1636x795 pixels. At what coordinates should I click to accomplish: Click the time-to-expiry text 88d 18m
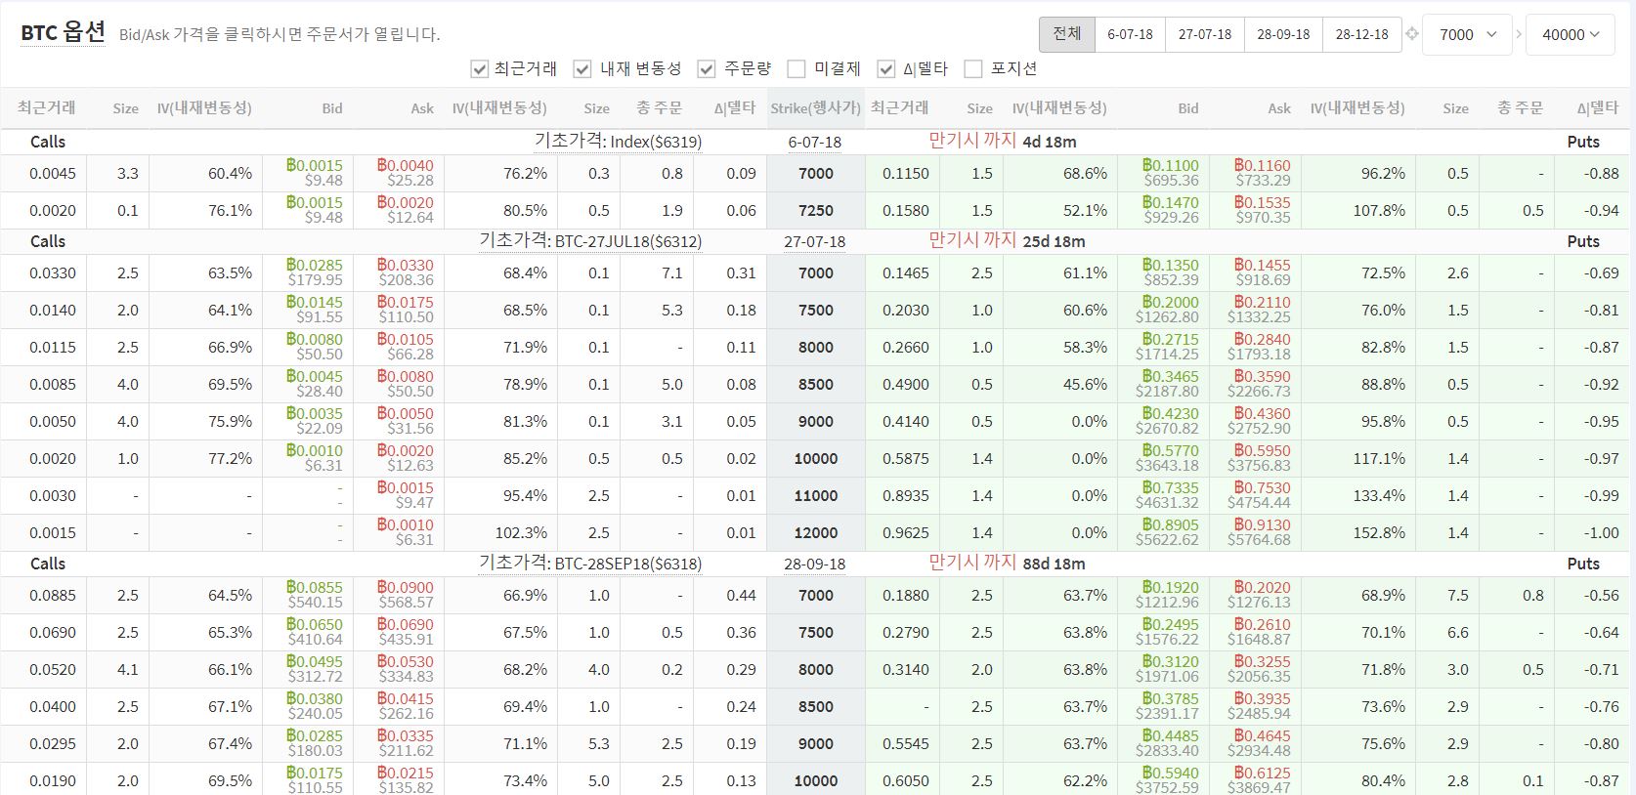pos(1054,564)
